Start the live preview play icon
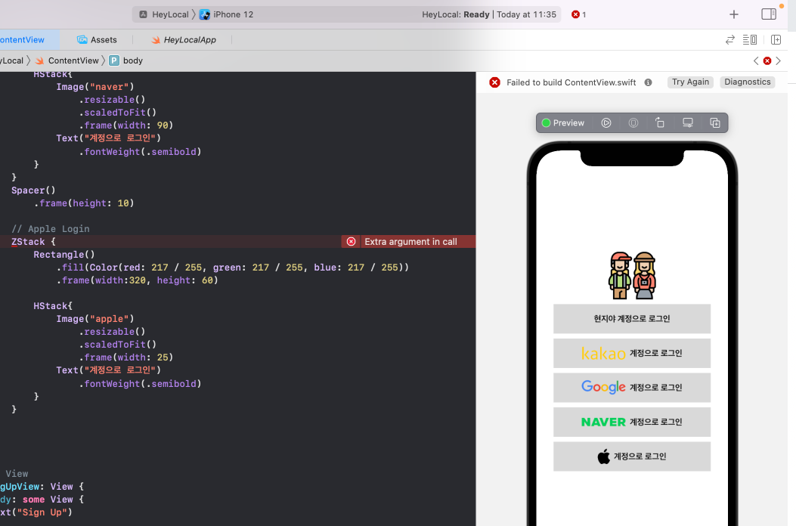The height and width of the screenshot is (526, 796). point(606,123)
